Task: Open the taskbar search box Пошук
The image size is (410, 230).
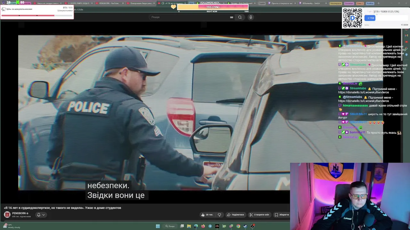Action: point(170,226)
